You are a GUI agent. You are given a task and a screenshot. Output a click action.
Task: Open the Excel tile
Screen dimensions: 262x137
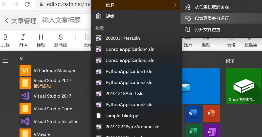(x=193, y=130)
